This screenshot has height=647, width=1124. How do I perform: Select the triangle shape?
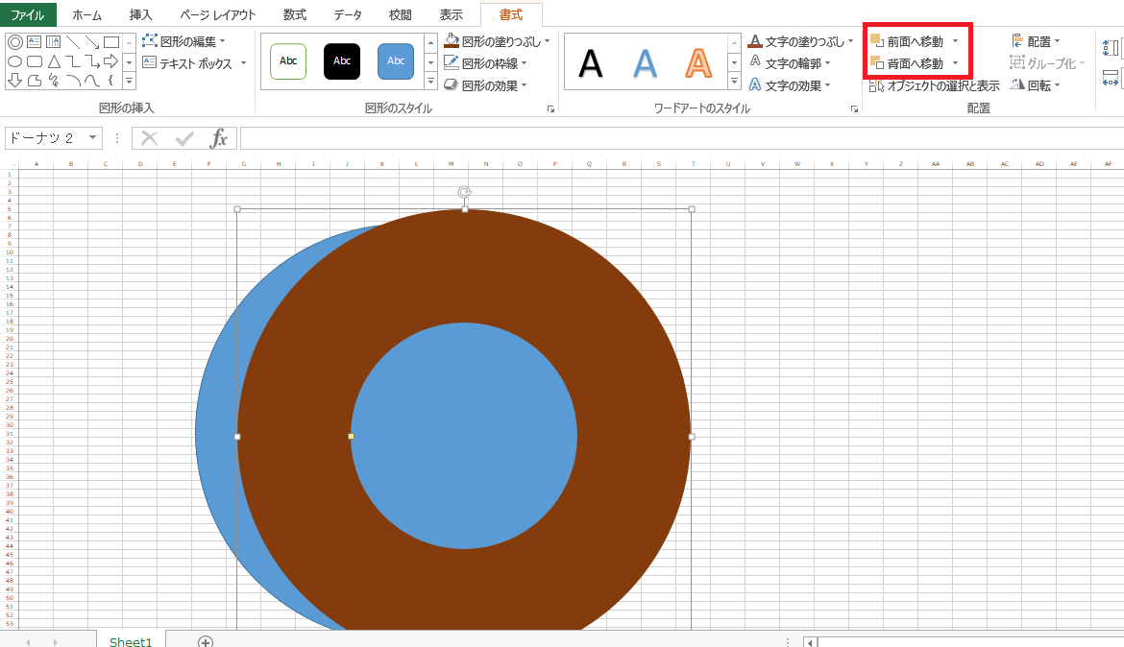(53, 61)
